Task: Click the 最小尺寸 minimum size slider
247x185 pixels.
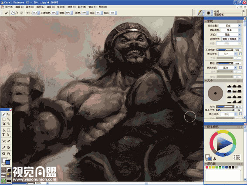Action: coord(225,110)
